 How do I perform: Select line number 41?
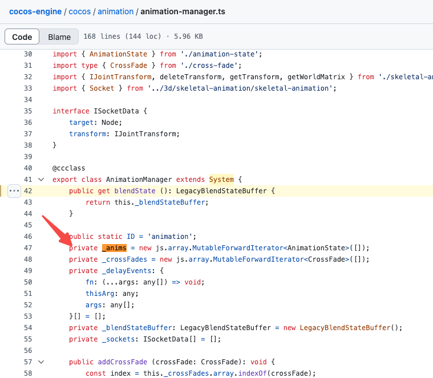[x=28, y=180]
